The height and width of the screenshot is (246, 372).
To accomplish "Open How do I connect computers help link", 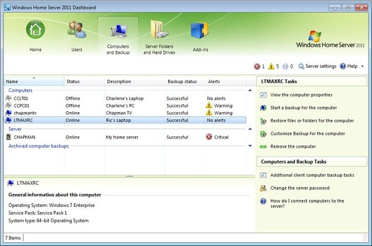I will (307, 203).
